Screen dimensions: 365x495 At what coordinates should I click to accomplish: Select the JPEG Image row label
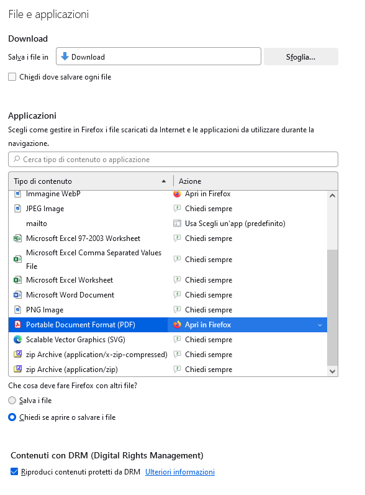[45, 209]
